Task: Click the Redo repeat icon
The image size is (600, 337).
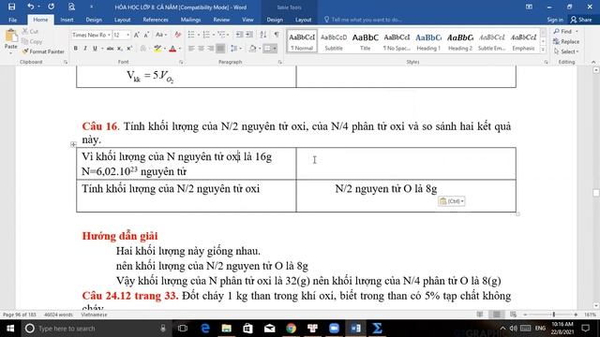Action: [x=51, y=7]
